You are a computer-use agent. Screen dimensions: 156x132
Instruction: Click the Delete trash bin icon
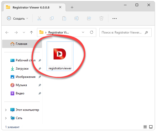coord(101,18)
